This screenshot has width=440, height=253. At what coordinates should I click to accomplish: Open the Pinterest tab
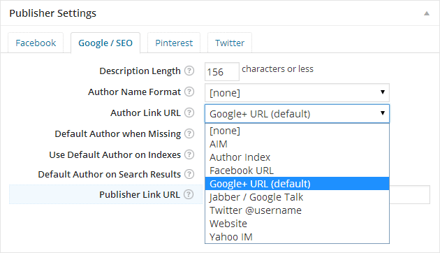[174, 43]
